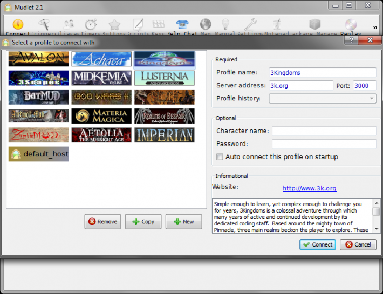Screen dimensions: 383x294
Task: Select the Materia Magica profile banner
Action: click(101, 116)
